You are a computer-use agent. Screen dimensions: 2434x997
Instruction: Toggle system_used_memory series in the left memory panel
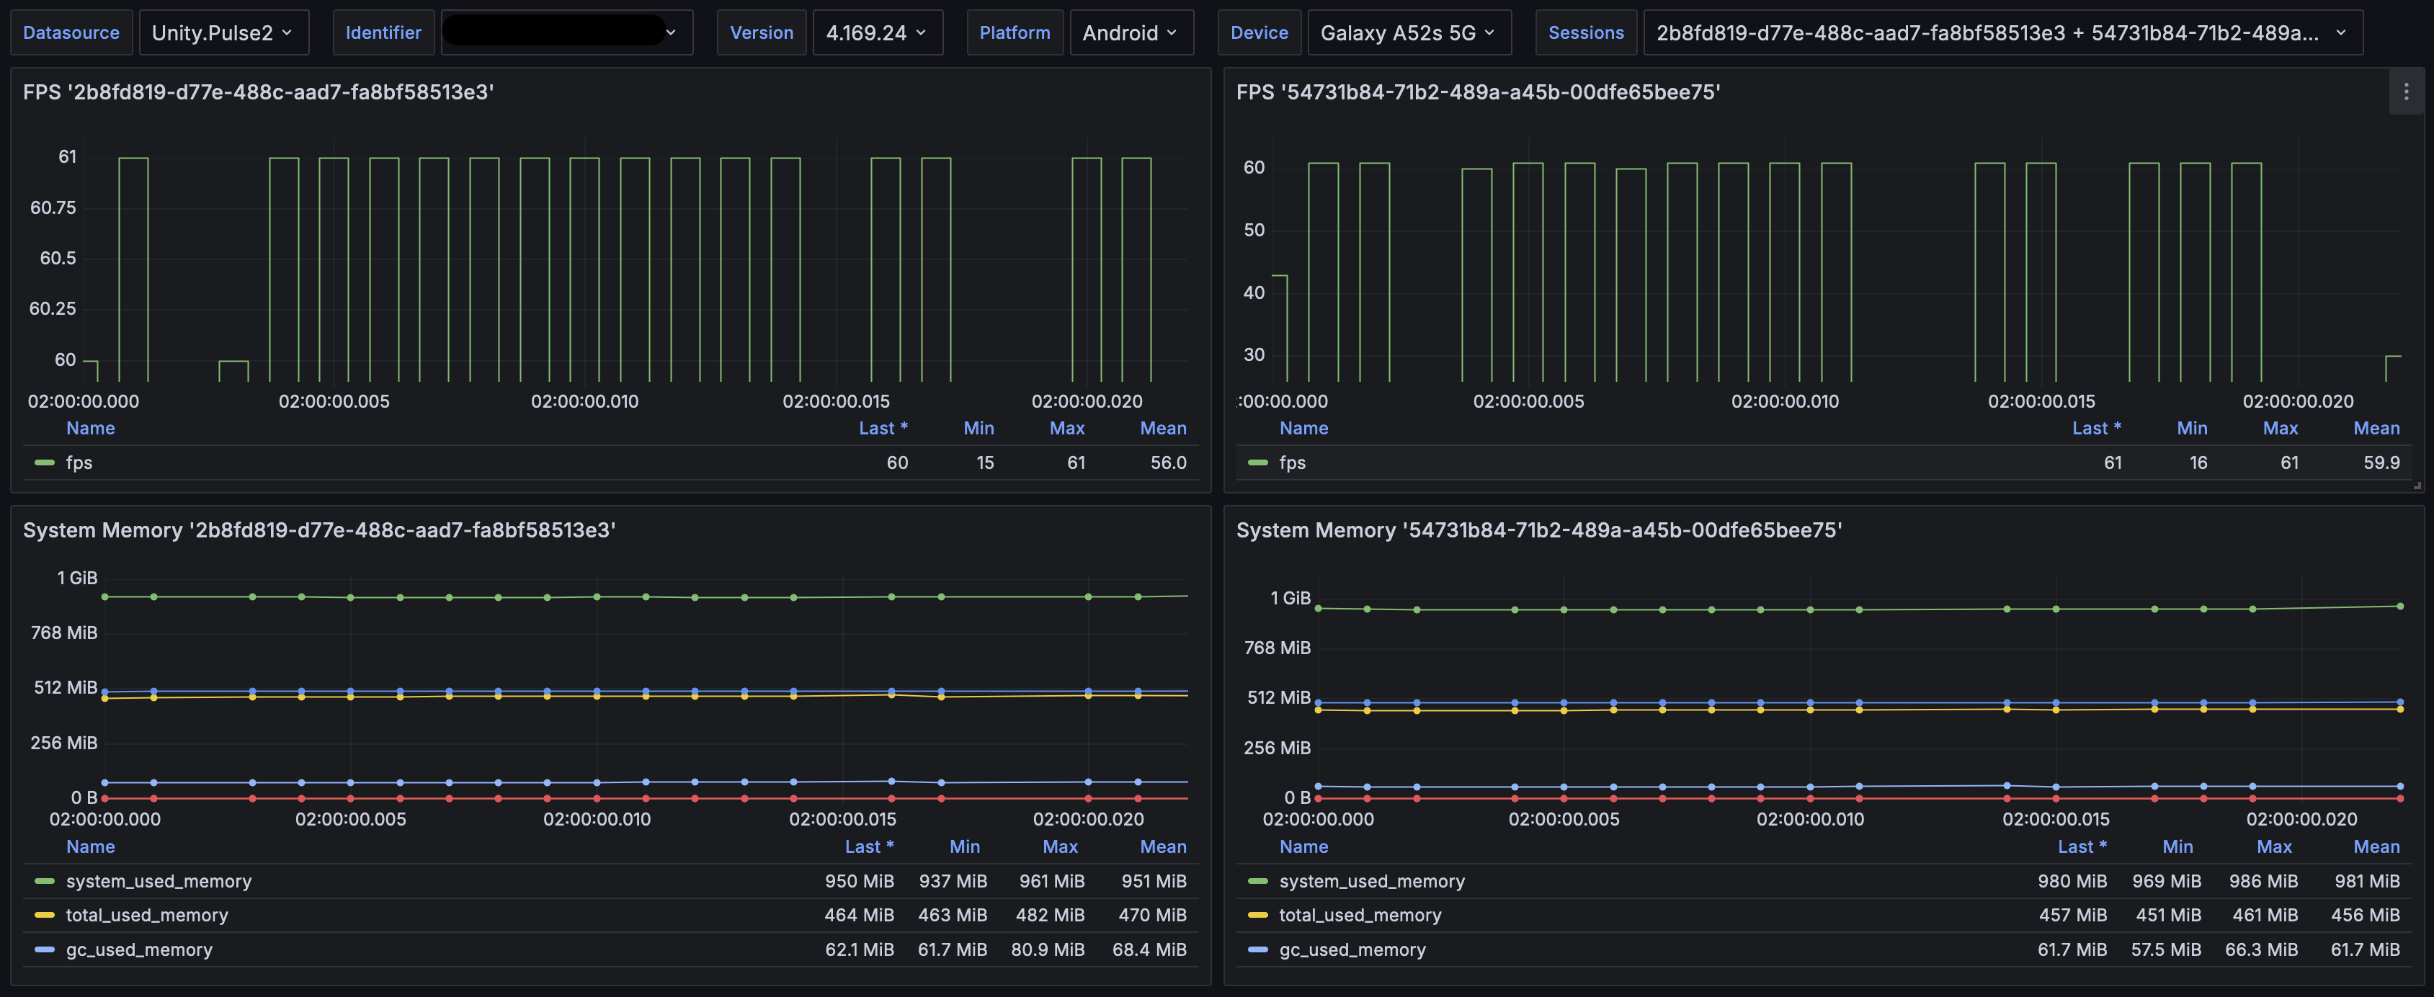pyautogui.click(x=158, y=881)
